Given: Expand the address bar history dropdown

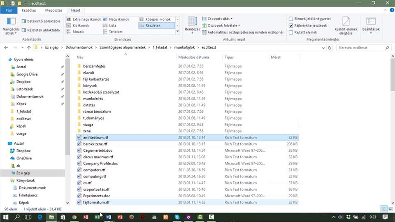Looking at the screenshot, I should click(x=323, y=48).
